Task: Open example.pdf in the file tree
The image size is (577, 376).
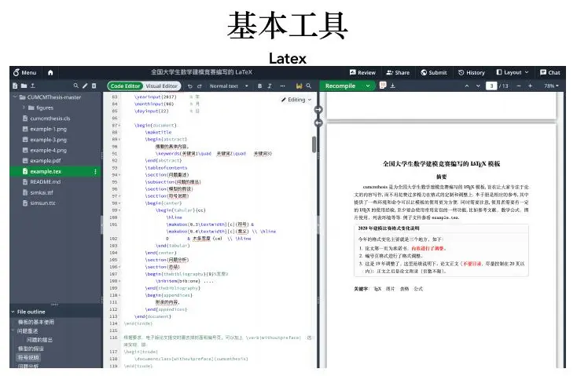Action: tap(46, 161)
